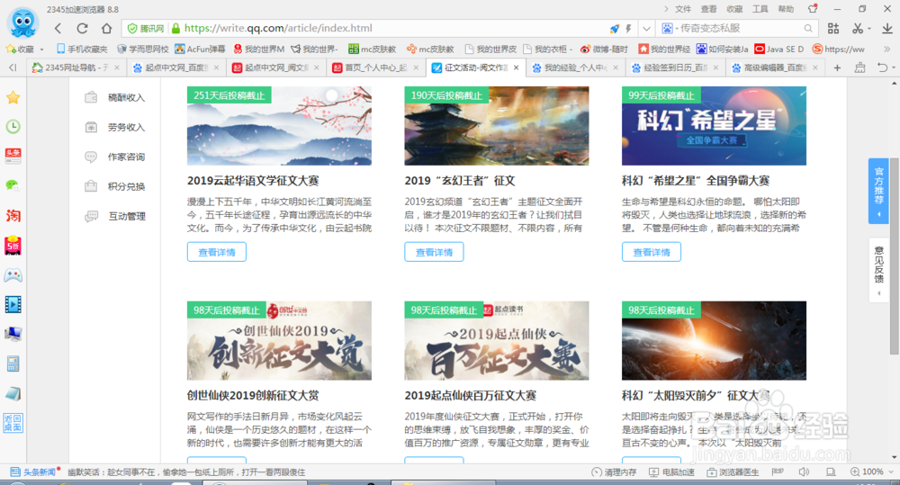Image resolution: width=900 pixels, height=485 pixels.
Task: Open the browser home page icon
Action: 107,28
